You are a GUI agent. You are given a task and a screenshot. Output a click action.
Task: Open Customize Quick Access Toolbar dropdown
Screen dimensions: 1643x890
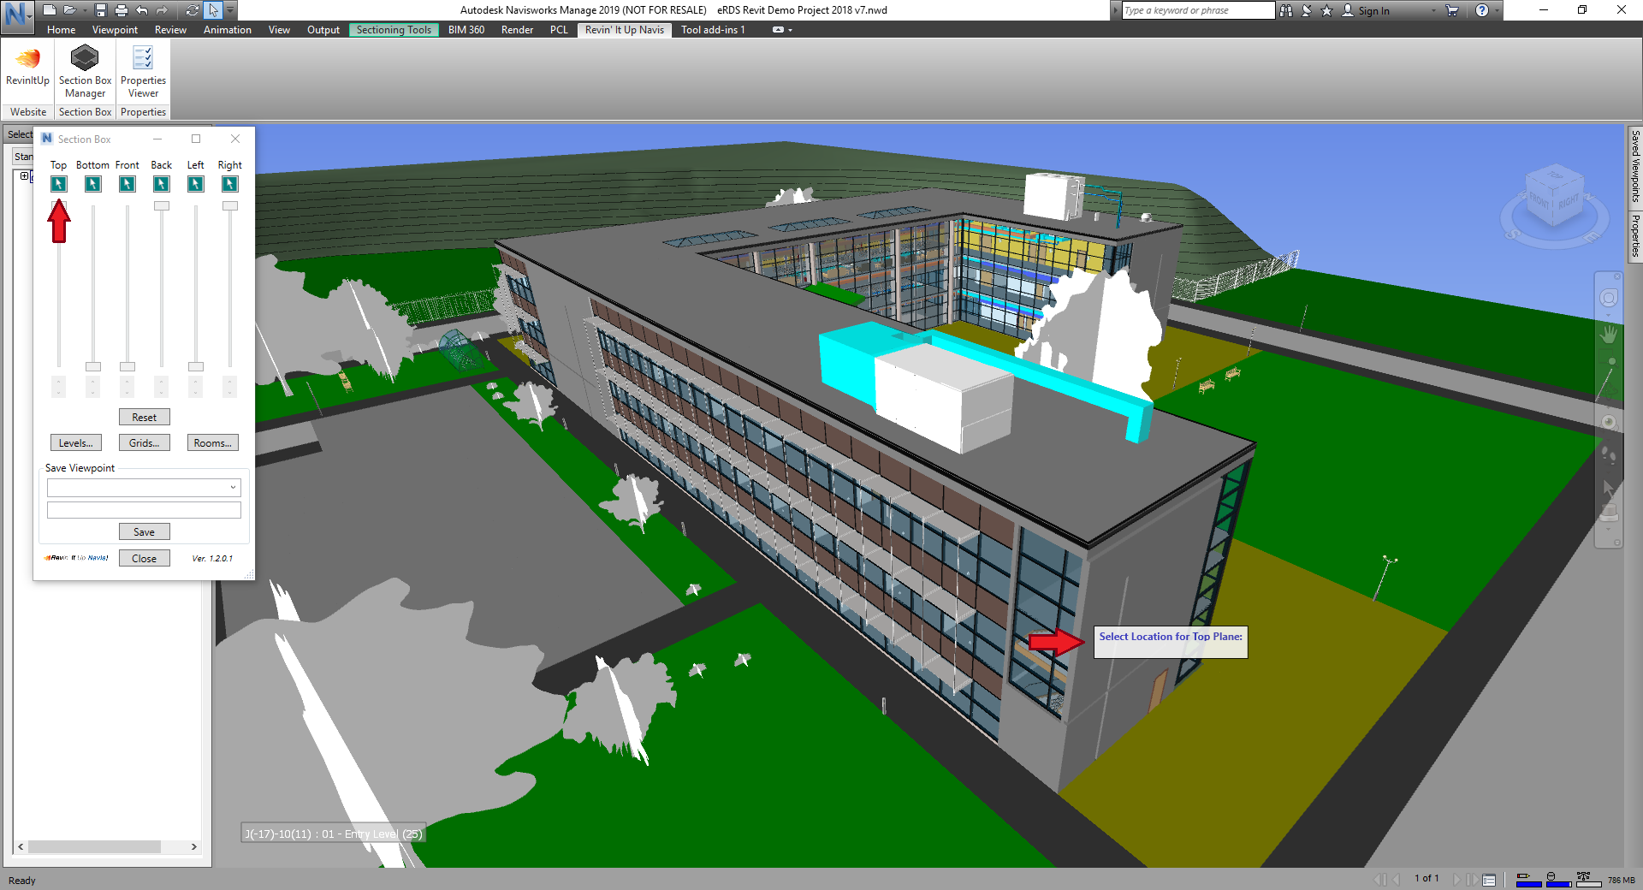tap(230, 10)
